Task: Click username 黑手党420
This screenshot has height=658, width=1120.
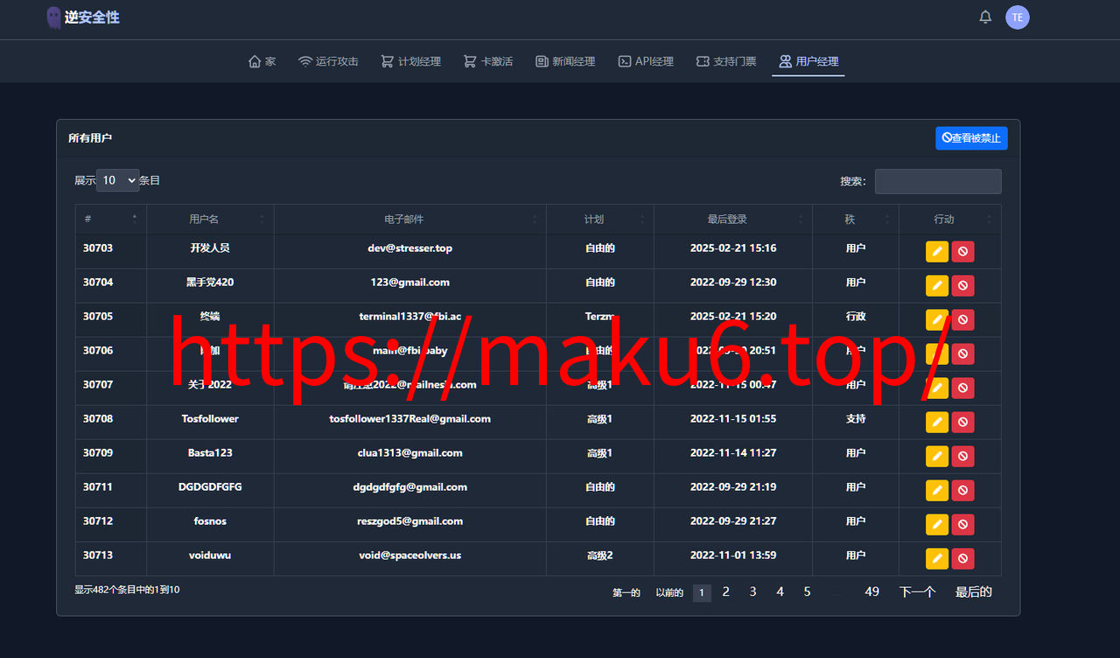Action: pyautogui.click(x=210, y=283)
